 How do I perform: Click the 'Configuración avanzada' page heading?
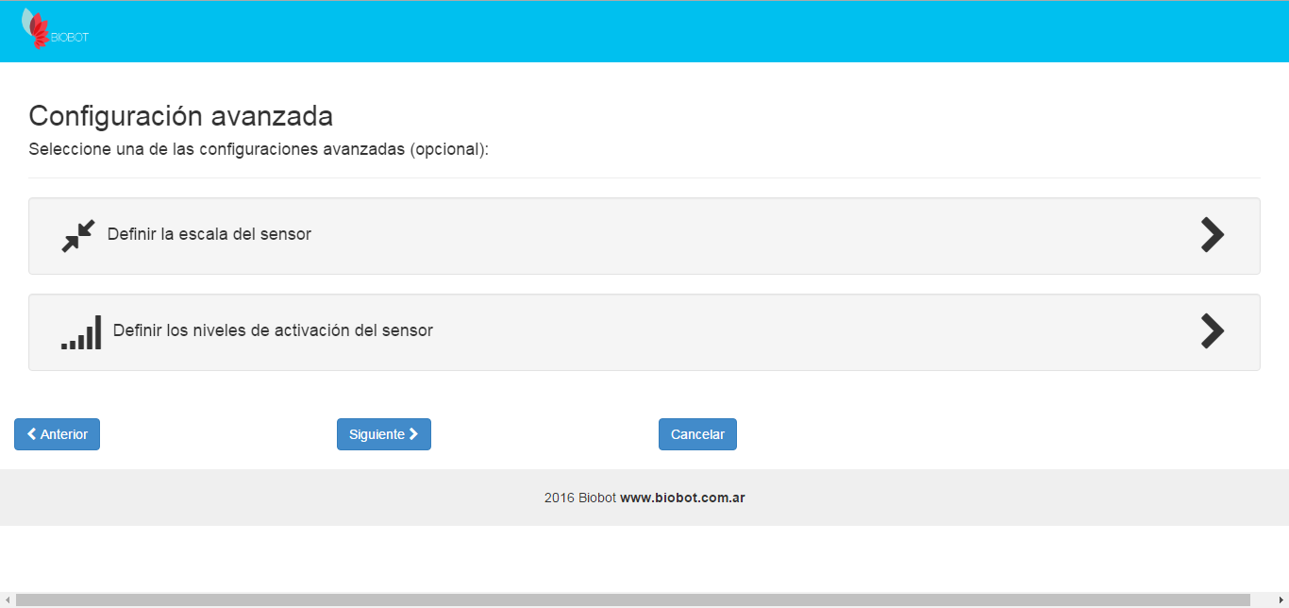point(180,116)
